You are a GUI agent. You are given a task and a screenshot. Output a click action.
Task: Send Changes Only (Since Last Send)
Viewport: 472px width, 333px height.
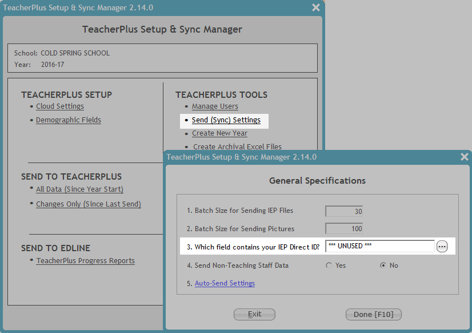[89, 204]
